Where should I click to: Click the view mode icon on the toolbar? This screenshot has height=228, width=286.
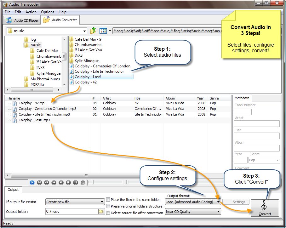point(103,31)
